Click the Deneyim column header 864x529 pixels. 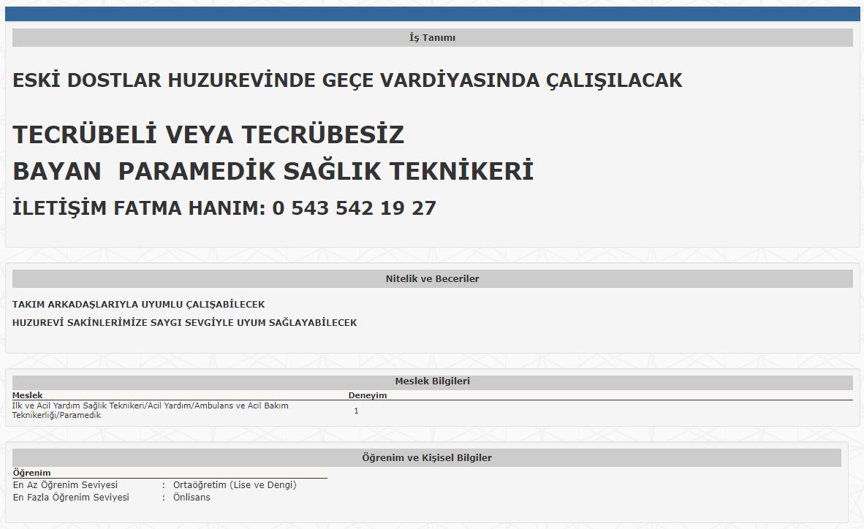coord(368,395)
